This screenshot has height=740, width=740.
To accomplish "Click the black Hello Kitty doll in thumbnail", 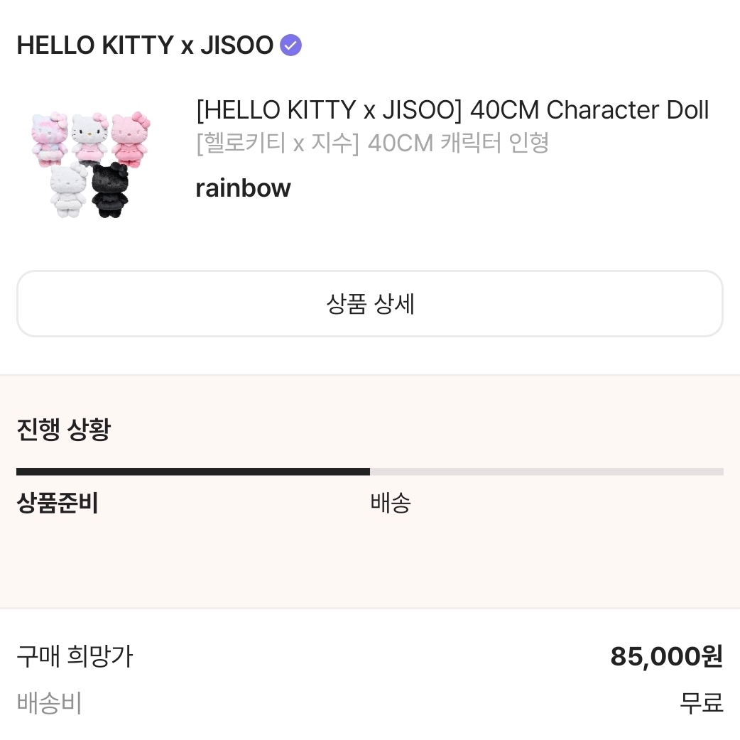I will click(109, 190).
